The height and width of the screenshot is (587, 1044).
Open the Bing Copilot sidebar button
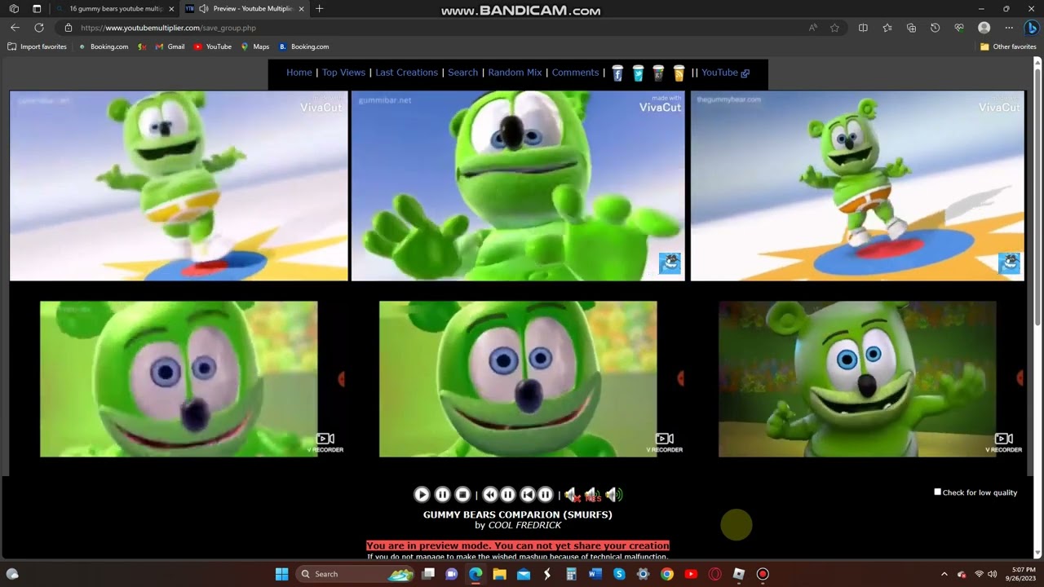(1032, 28)
